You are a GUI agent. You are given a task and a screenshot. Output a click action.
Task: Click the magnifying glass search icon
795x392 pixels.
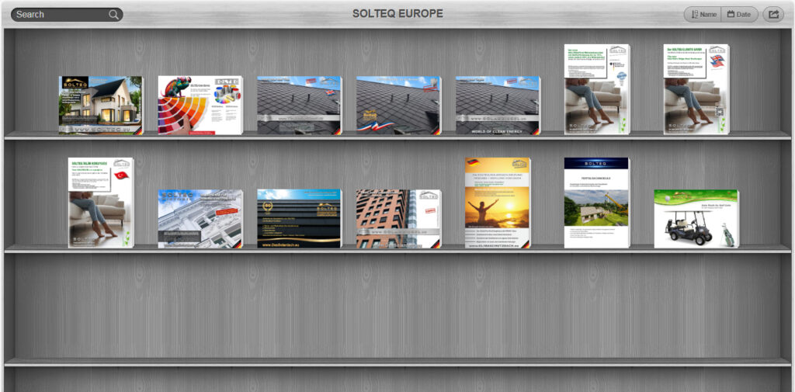pyautogui.click(x=113, y=15)
